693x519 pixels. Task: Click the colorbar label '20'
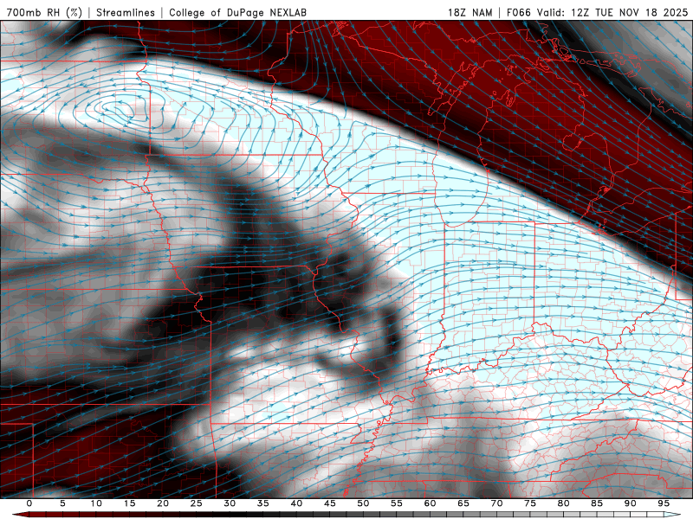tap(163, 503)
